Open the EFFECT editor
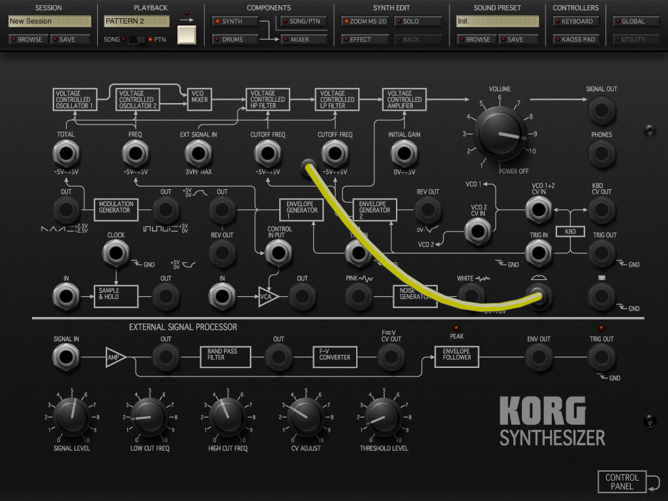This screenshot has height=501, width=668. pyautogui.click(x=365, y=39)
